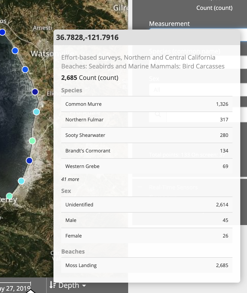Click the Beaches section heading
Screen dimensions: 247x293
[73, 252]
